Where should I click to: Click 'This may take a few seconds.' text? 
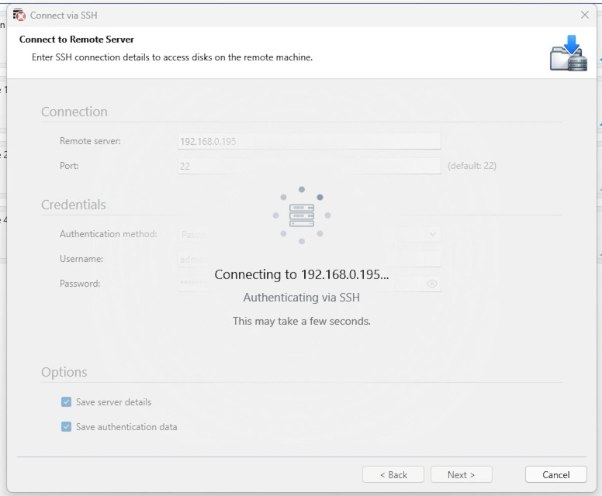(301, 321)
